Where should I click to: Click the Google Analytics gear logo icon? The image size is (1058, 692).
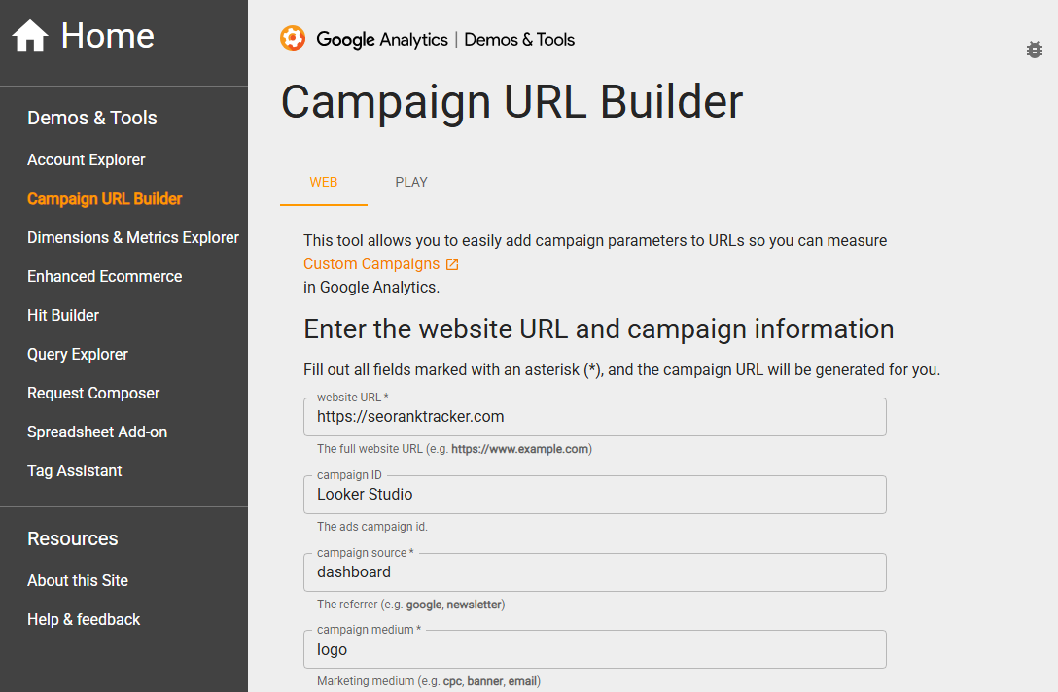point(291,40)
